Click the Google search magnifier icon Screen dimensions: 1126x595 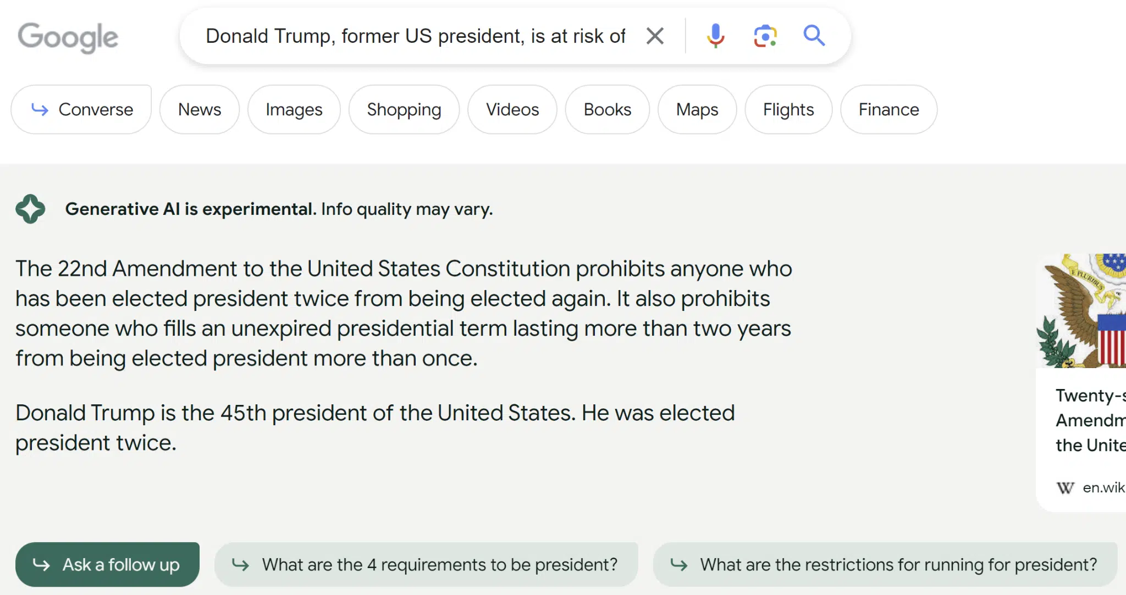tap(814, 35)
